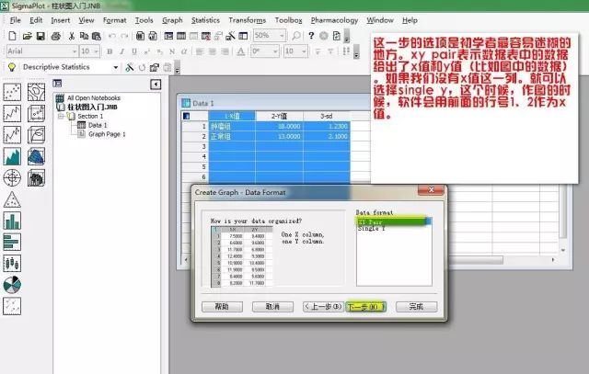Select the Line Plot graph tool
This screenshot has width=589, height=374.
coord(12,113)
